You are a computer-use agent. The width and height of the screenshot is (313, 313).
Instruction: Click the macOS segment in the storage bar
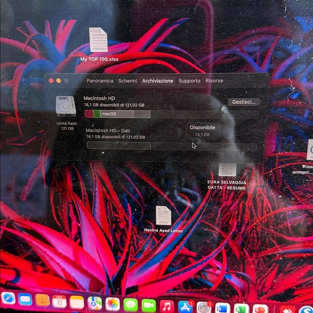pyautogui.click(x=117, y=114)
